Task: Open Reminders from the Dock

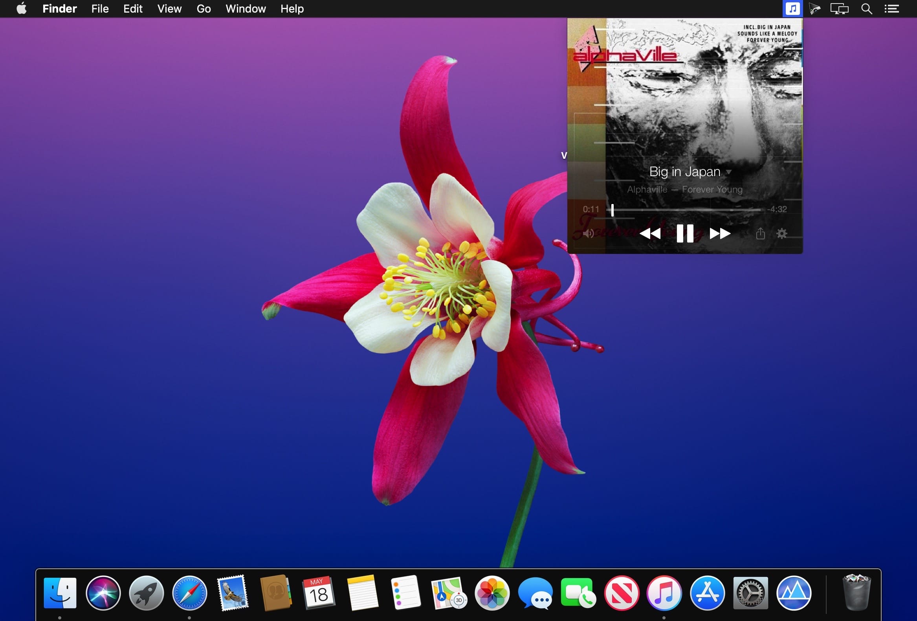Action: 405,593
